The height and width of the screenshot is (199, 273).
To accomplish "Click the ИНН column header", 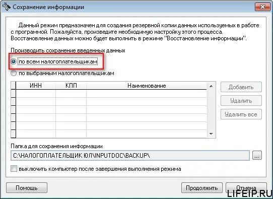I will [36, 86].
